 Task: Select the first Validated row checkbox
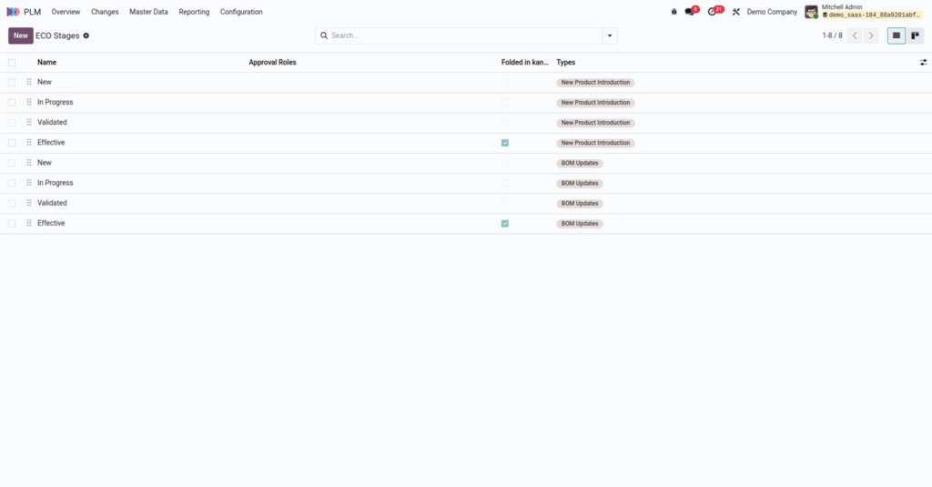(x=12, y=123)
